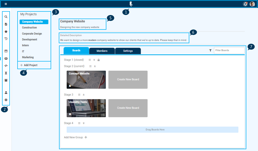Expand Stage 1 (closed) group
Image resolution: width=258 pixels, height=151 pixels.
tap(94, 60)
